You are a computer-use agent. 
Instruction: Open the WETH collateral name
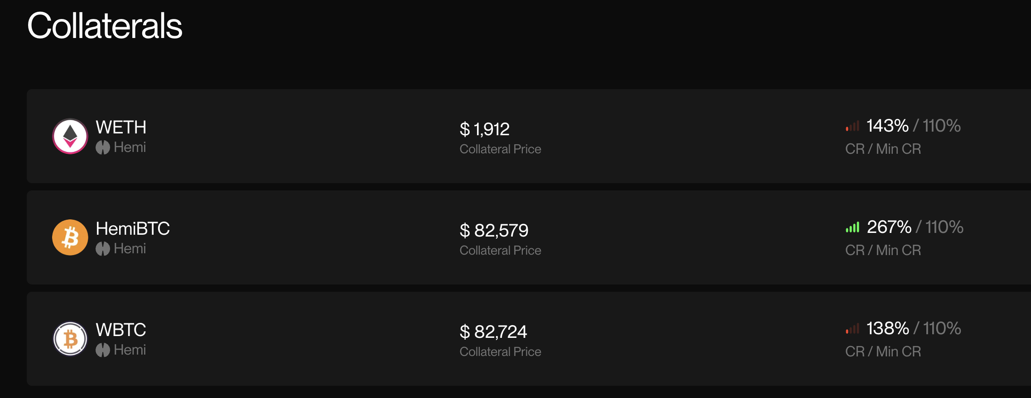pyautogui.click(x=121, y=128)
